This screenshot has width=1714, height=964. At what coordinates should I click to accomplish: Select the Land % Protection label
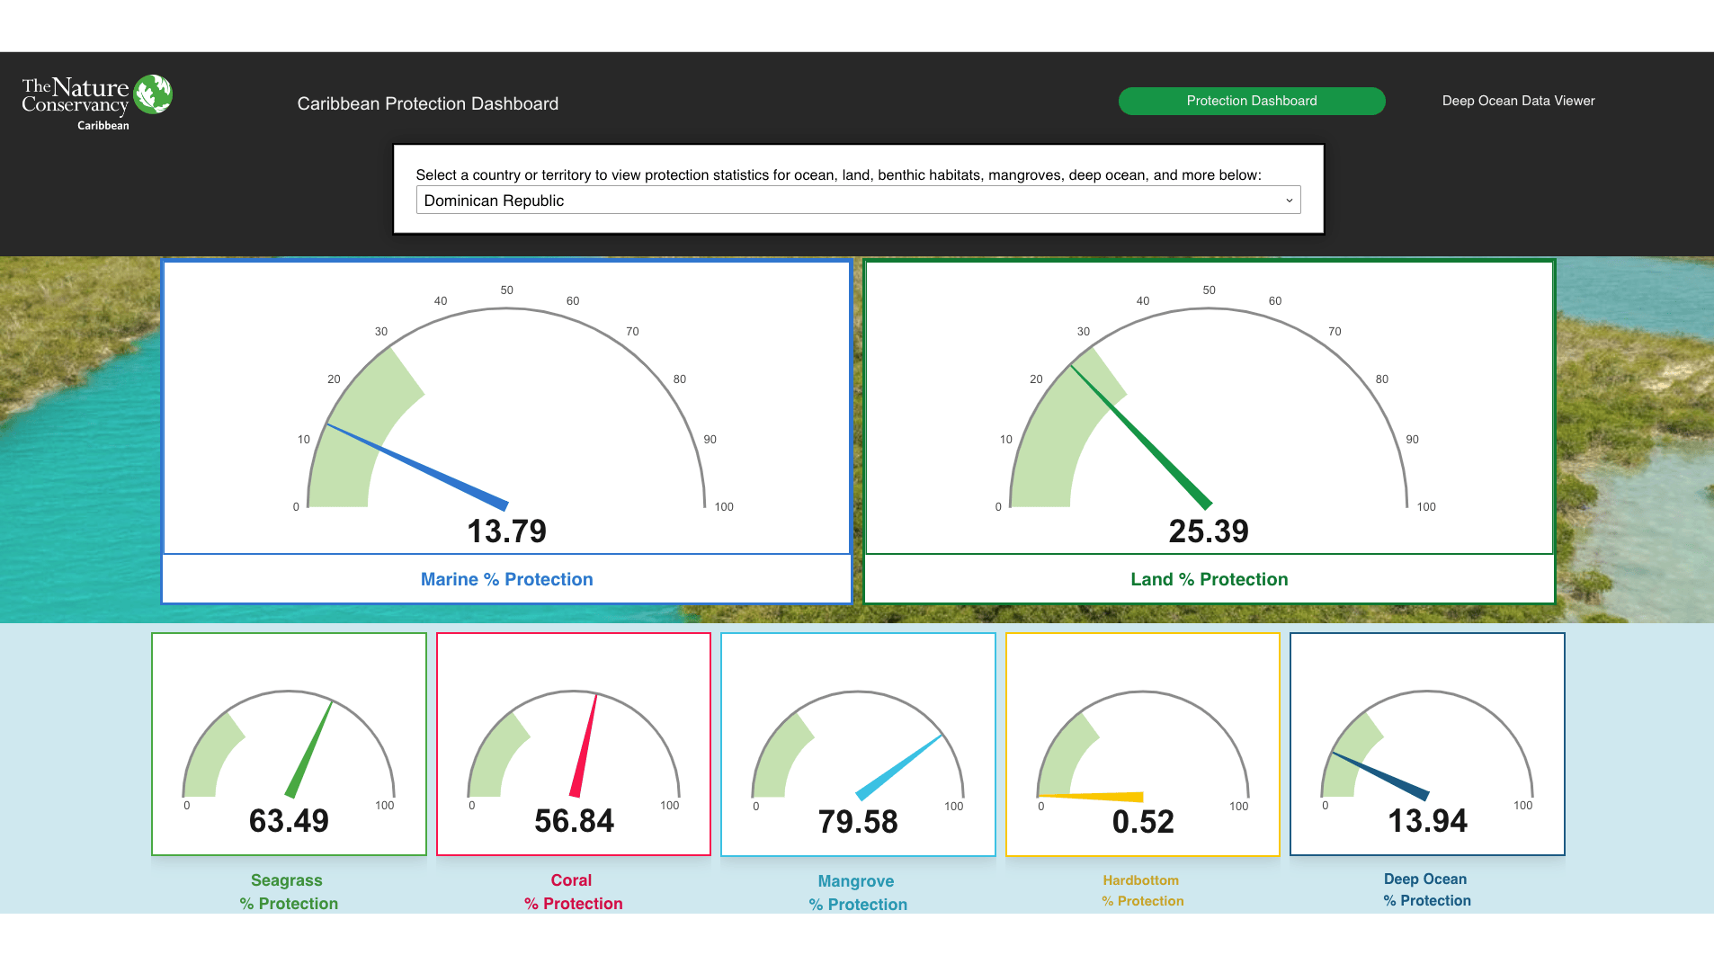point(1209,579)
